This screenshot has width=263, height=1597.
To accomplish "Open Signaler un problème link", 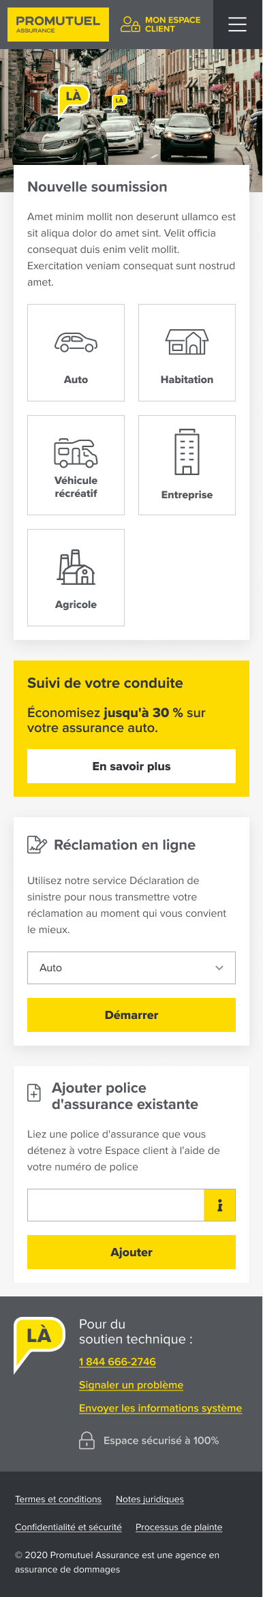I will pyautogui.click(x=131, y=1385).
